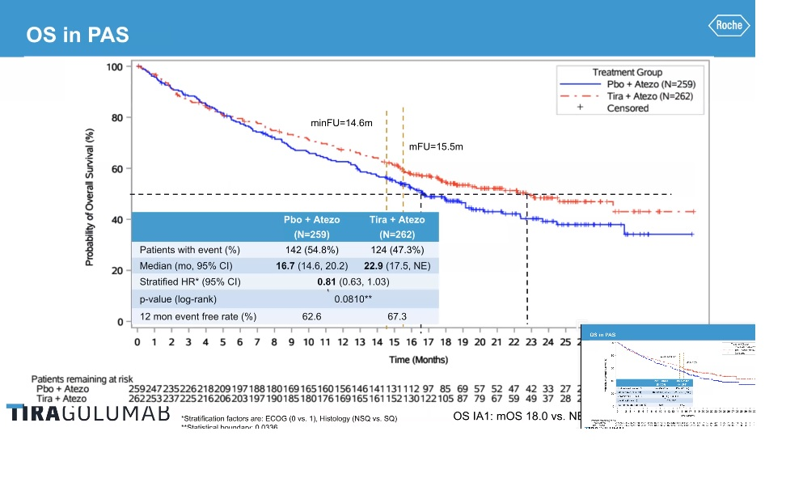Select the slide title 'OS in PAS'

coord(78,35)
